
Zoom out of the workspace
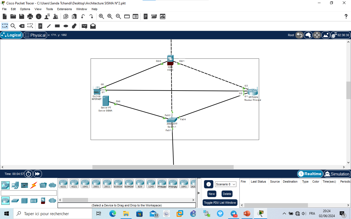118,16
